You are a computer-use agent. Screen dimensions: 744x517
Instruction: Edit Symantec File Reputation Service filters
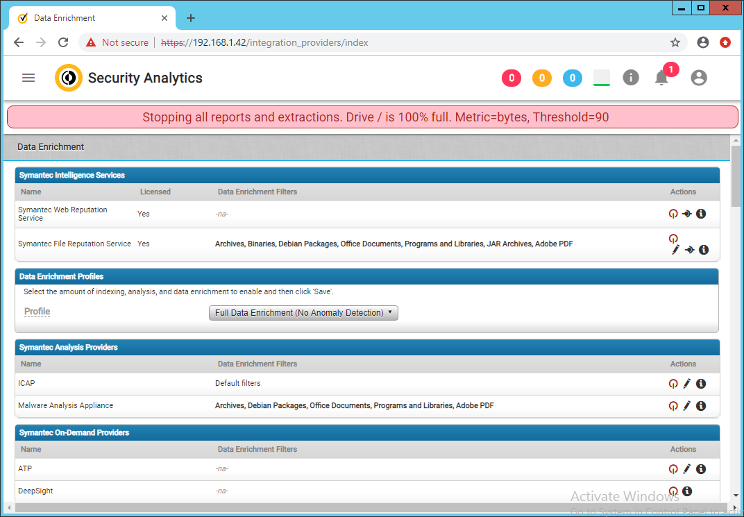(x=675, y=251)
